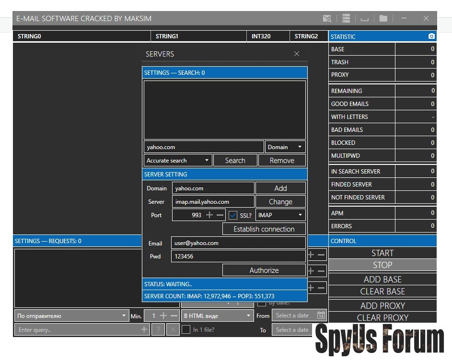
Task: Close the SERVERS dialog
Action: pyautogui.click(x=297, y=54)
